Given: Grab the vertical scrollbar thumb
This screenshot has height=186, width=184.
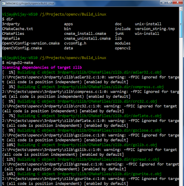Looking at the screenshot, I should point(181,24).
